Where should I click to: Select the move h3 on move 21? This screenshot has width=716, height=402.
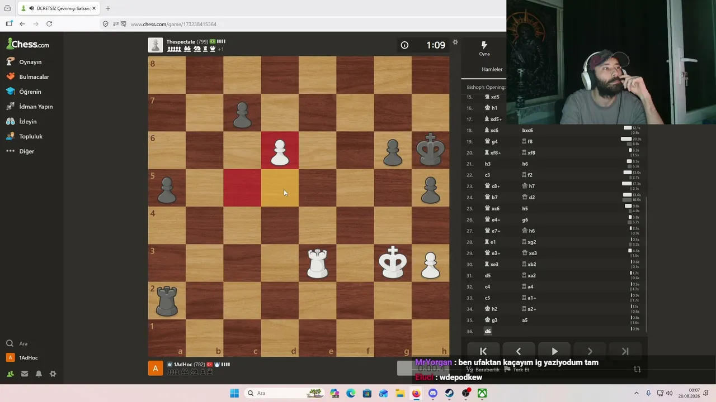(x=488, y=164)
